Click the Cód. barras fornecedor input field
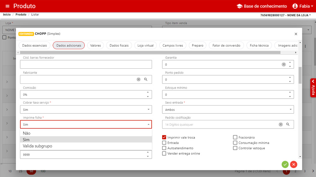 [86, 65]
